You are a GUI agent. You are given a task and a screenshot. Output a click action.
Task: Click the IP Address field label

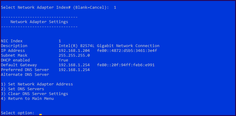pos(13,50)
